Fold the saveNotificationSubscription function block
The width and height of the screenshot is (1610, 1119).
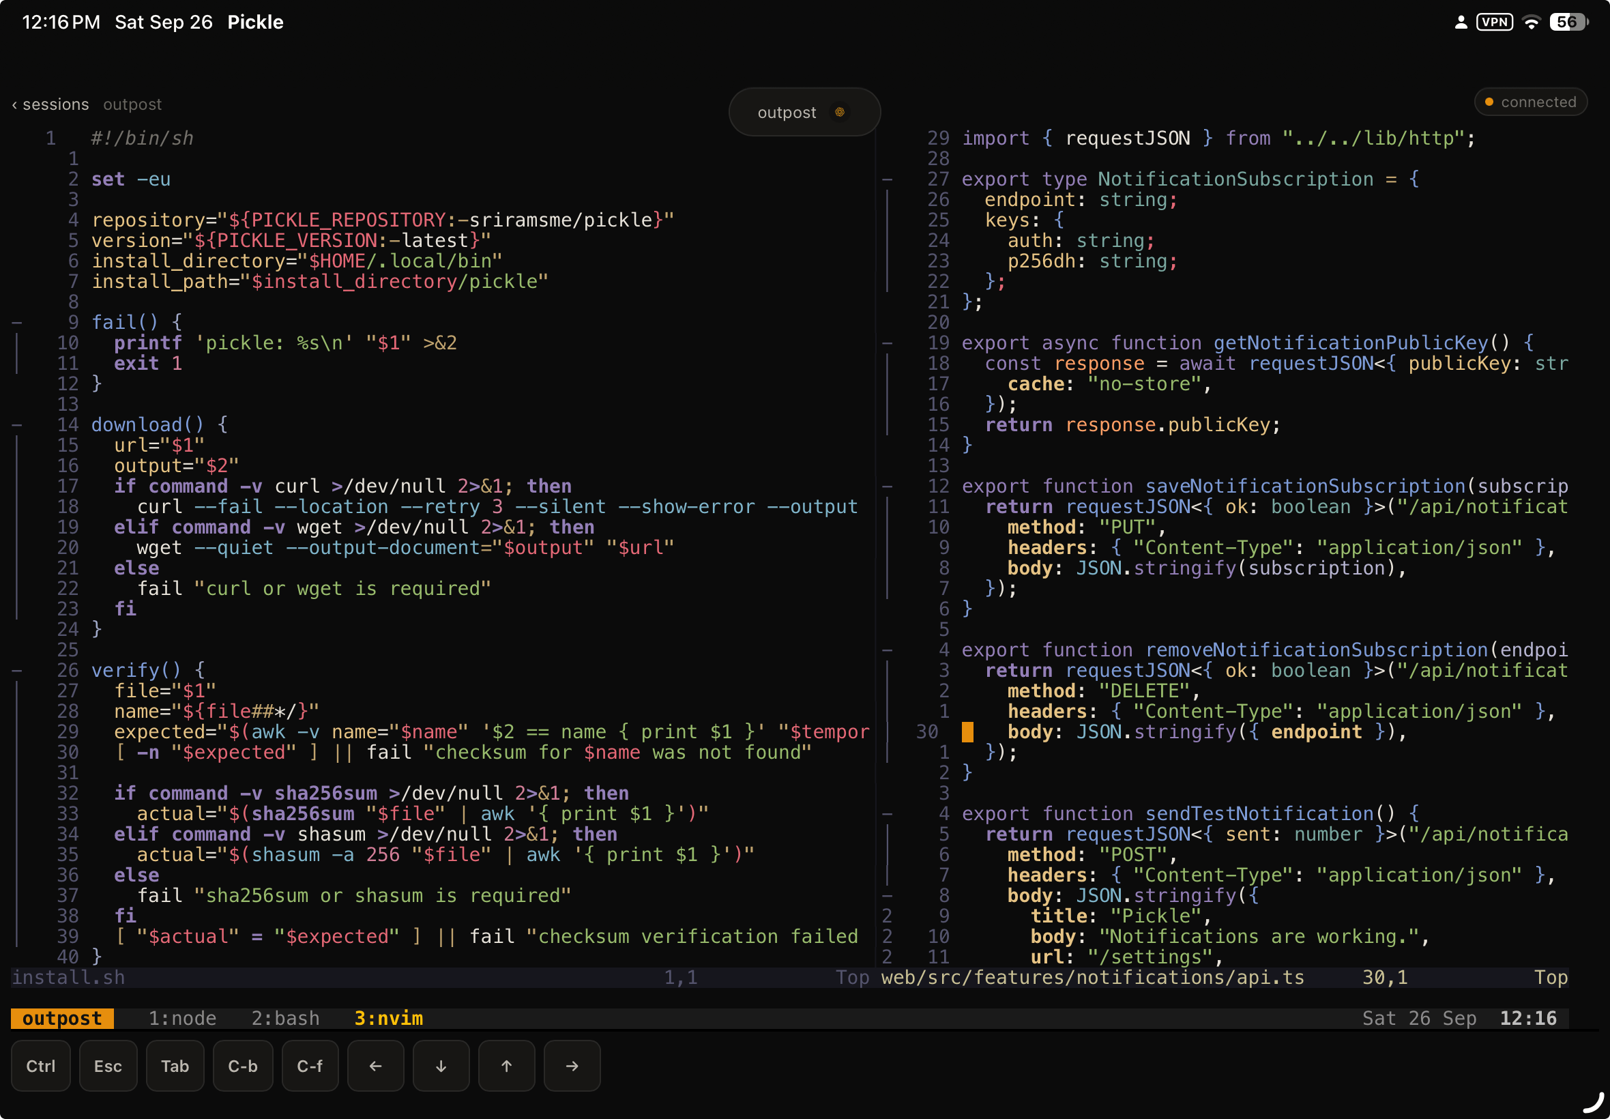[887, 486]
